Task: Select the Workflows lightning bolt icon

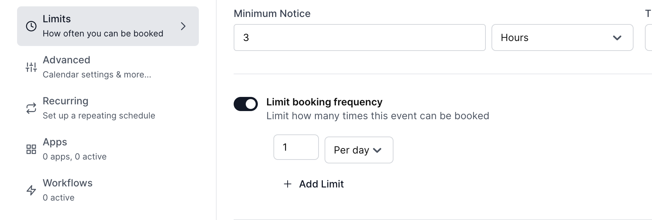Action: click(31, 190)
